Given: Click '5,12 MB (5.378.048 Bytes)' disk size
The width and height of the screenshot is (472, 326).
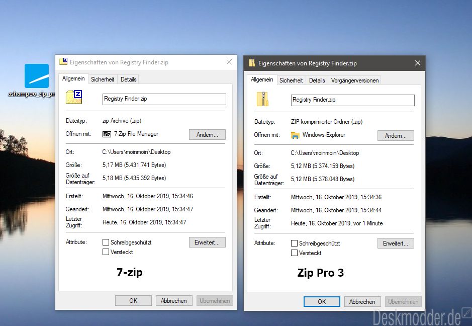Looking at the screenshot, I should (323, 179).
